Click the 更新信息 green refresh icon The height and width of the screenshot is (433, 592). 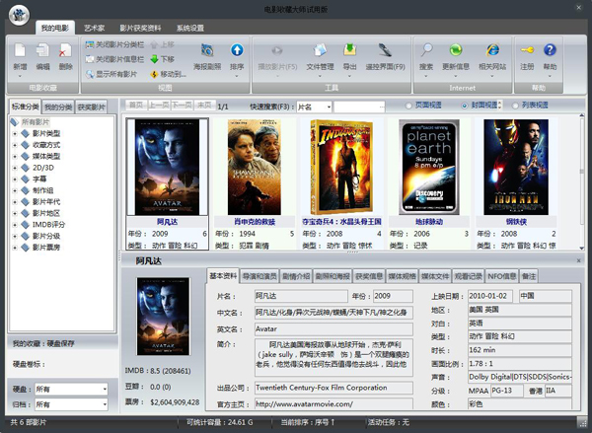pyautogui.click(x=456, y=50)
